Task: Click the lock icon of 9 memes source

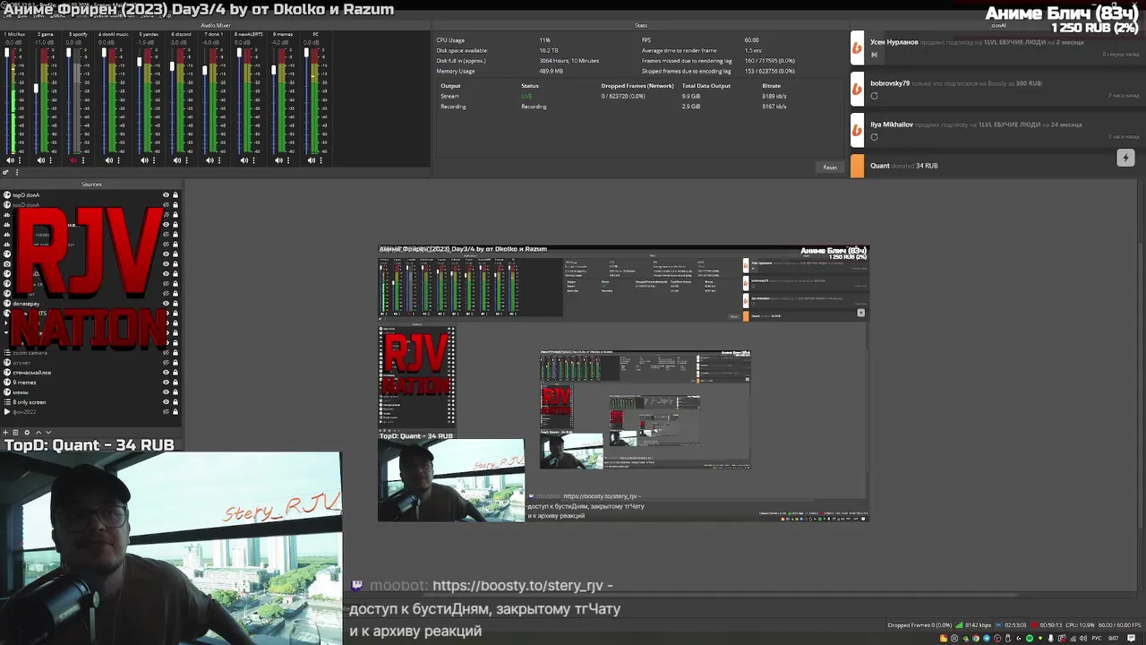Action: (x=175, y=383)
